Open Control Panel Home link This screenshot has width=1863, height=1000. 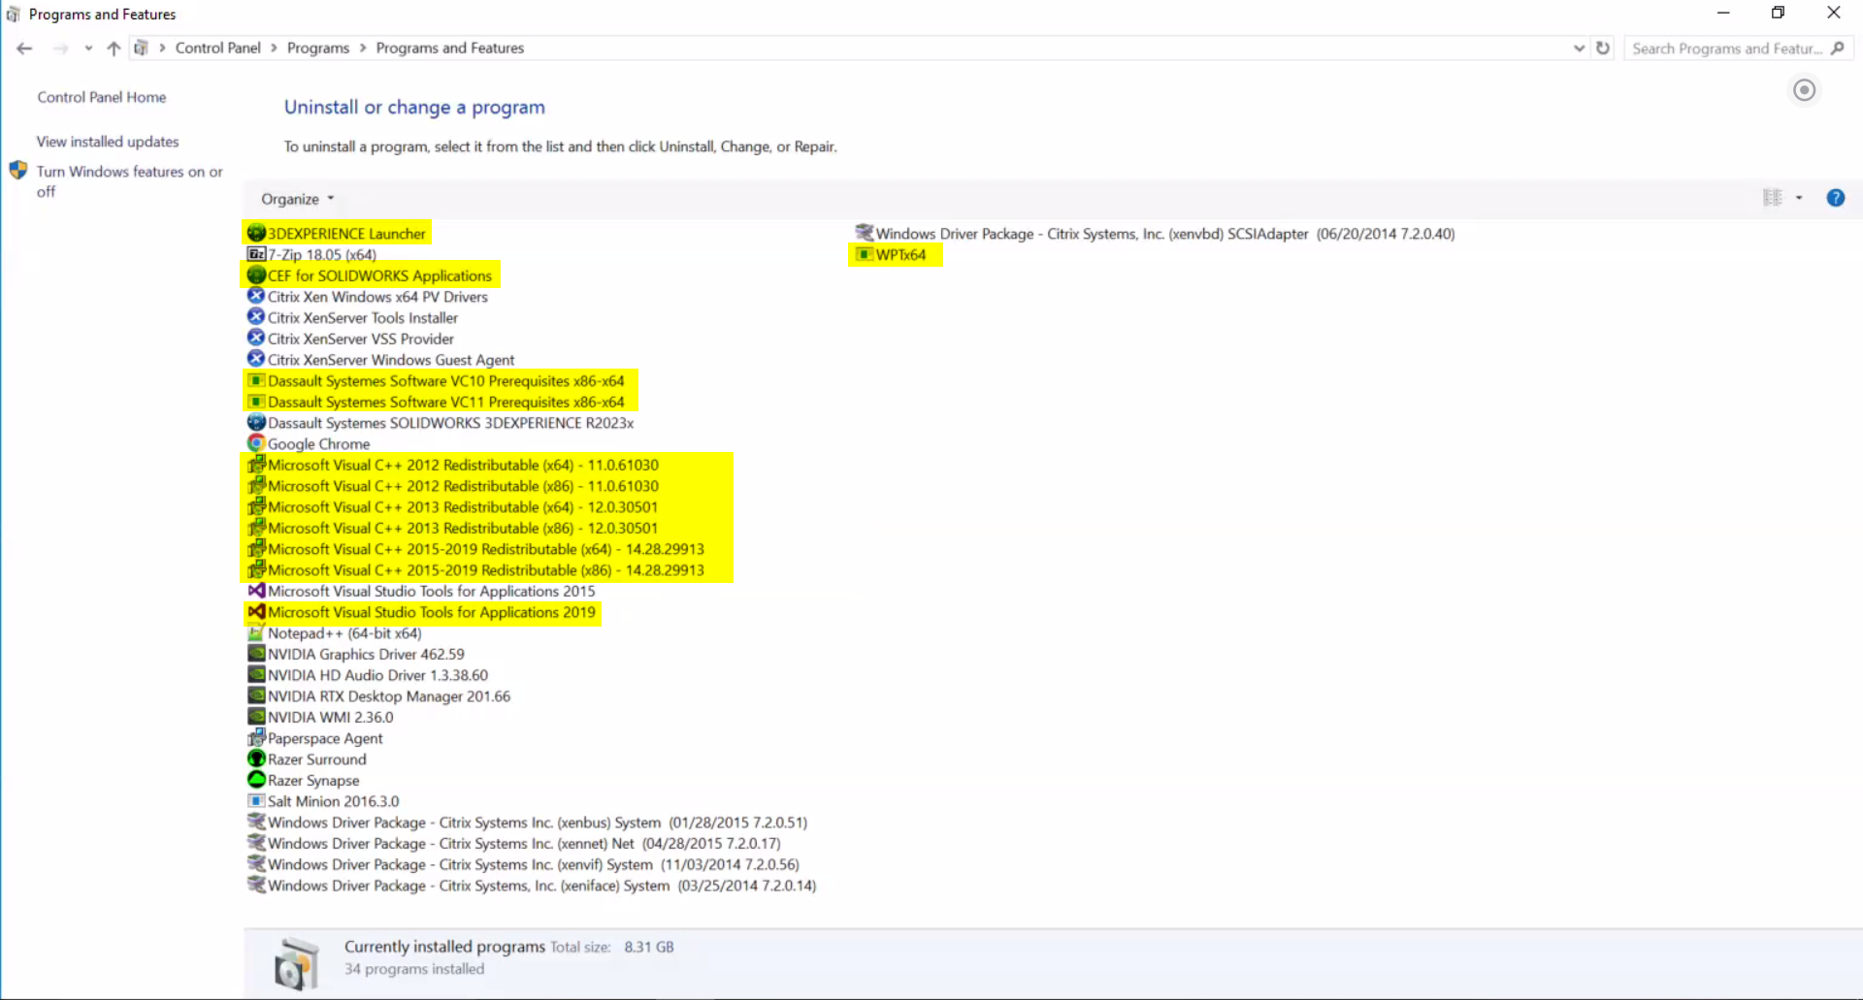(x=102, y=97)
